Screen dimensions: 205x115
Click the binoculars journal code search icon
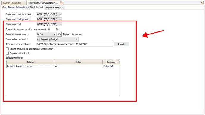click(59, 34)
